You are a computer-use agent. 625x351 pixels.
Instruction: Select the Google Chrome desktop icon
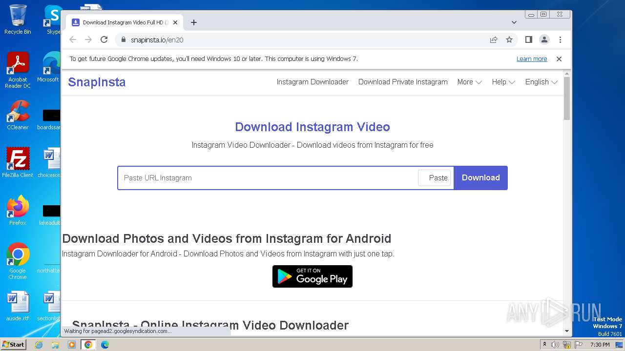(x=18, y=261)
